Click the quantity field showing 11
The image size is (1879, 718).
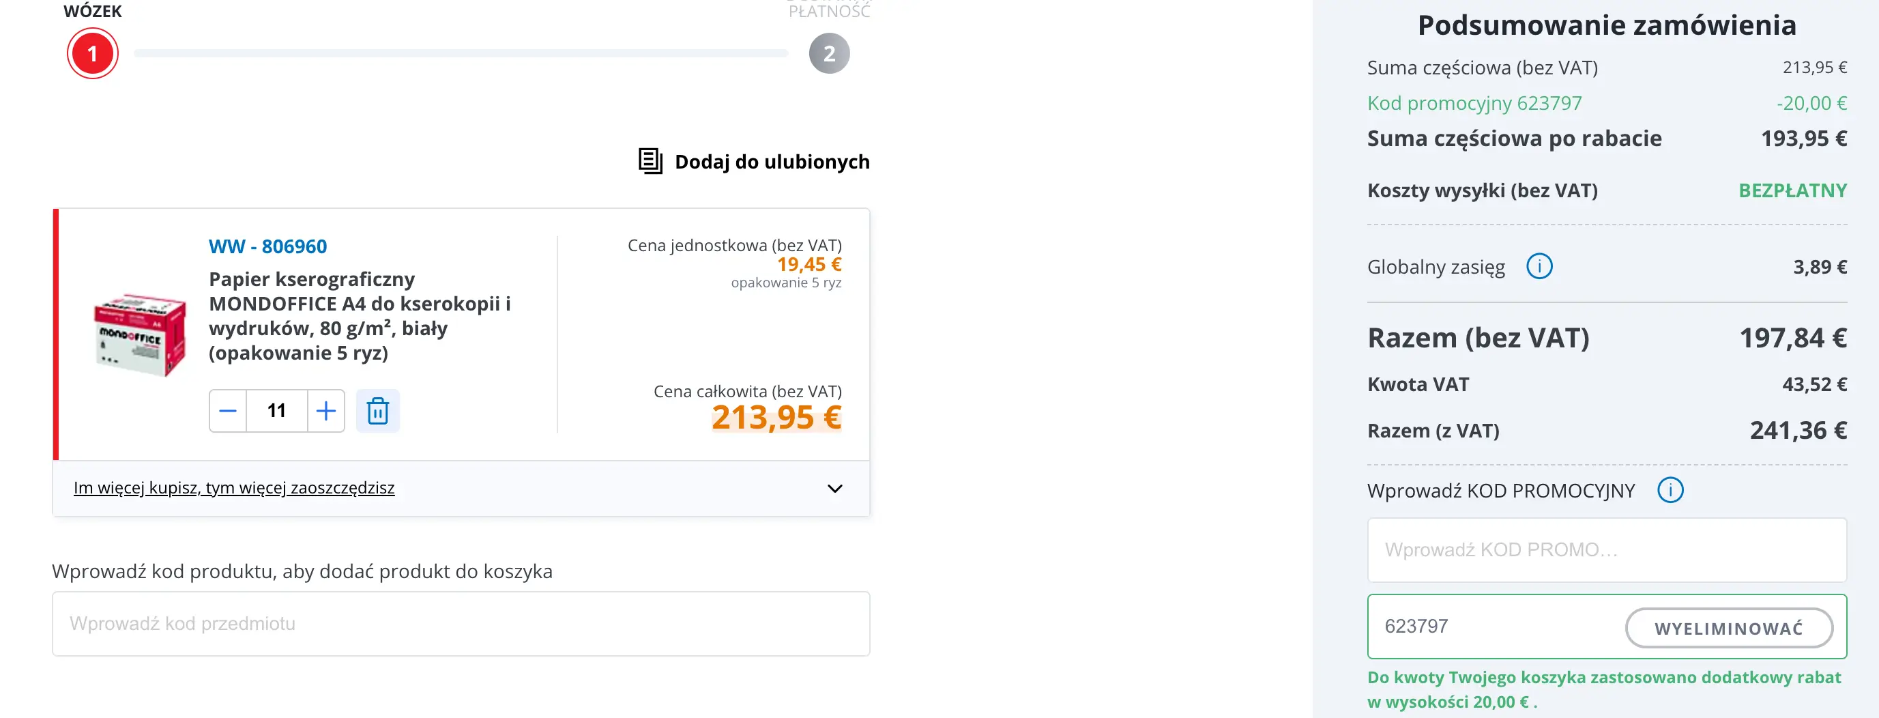pyautogui.click(x=276, y=411)
